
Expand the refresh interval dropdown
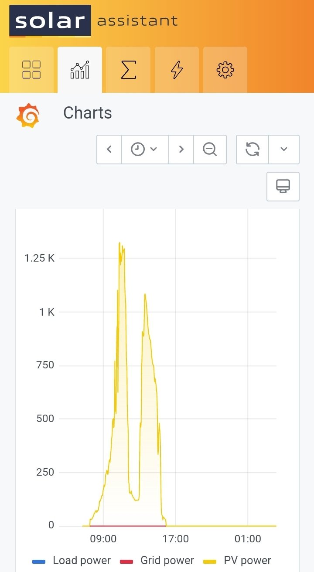pyautogui.click(x=284, y=149)
